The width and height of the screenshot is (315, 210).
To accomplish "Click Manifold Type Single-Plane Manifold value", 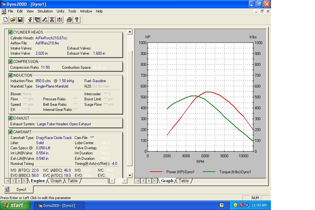I will coord(52,86).
